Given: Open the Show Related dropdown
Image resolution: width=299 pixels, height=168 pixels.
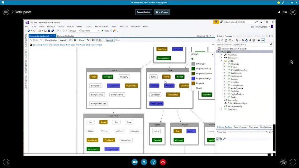Looking at the screenshot, I should point(52,40).
